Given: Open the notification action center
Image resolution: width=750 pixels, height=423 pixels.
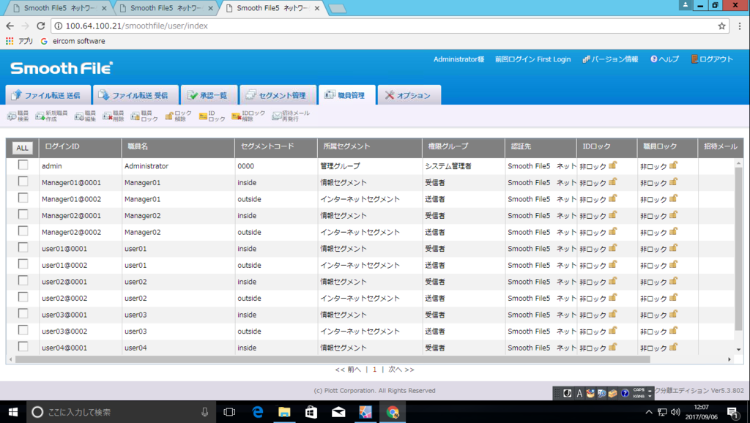Looking at the screenshot, I should pos(732,412).
